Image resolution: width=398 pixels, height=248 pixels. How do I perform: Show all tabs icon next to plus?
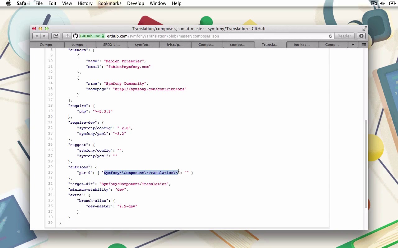click(x=363, y=45)
